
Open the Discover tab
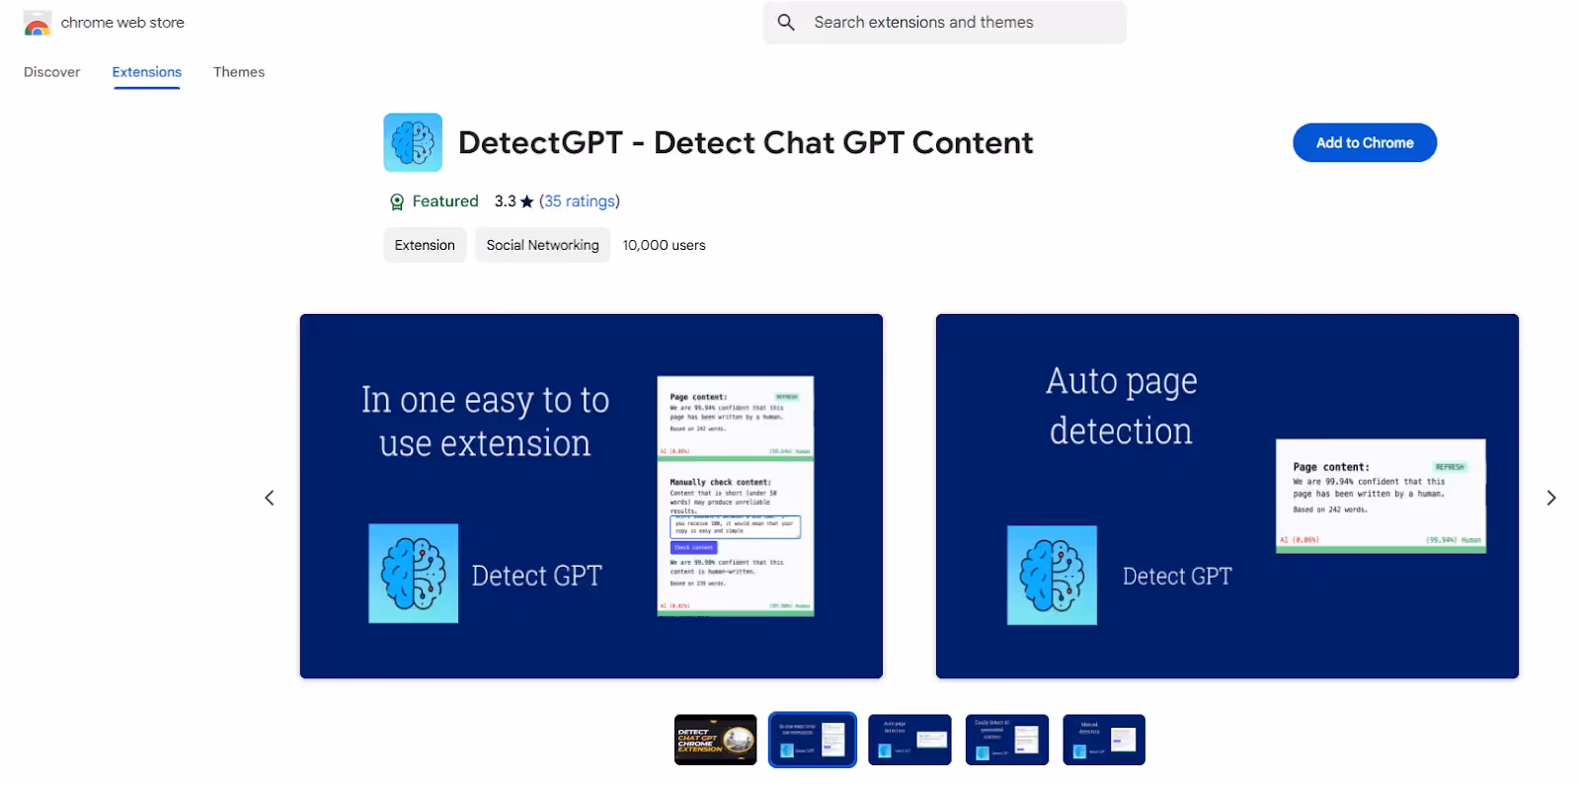[x=52, y=72]
